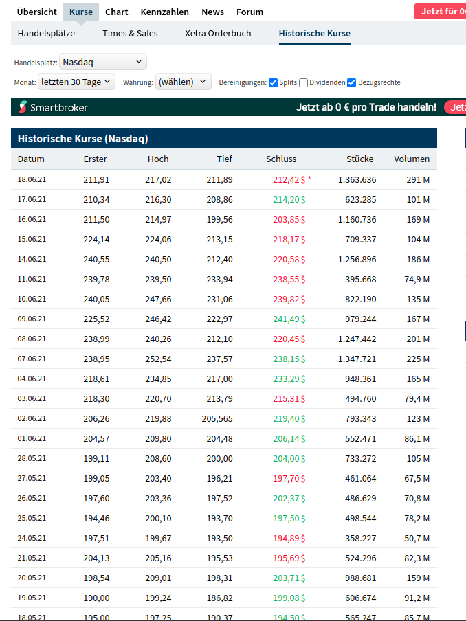
Task: Switch to the Chart tab
Action: [x=117, y=12]
